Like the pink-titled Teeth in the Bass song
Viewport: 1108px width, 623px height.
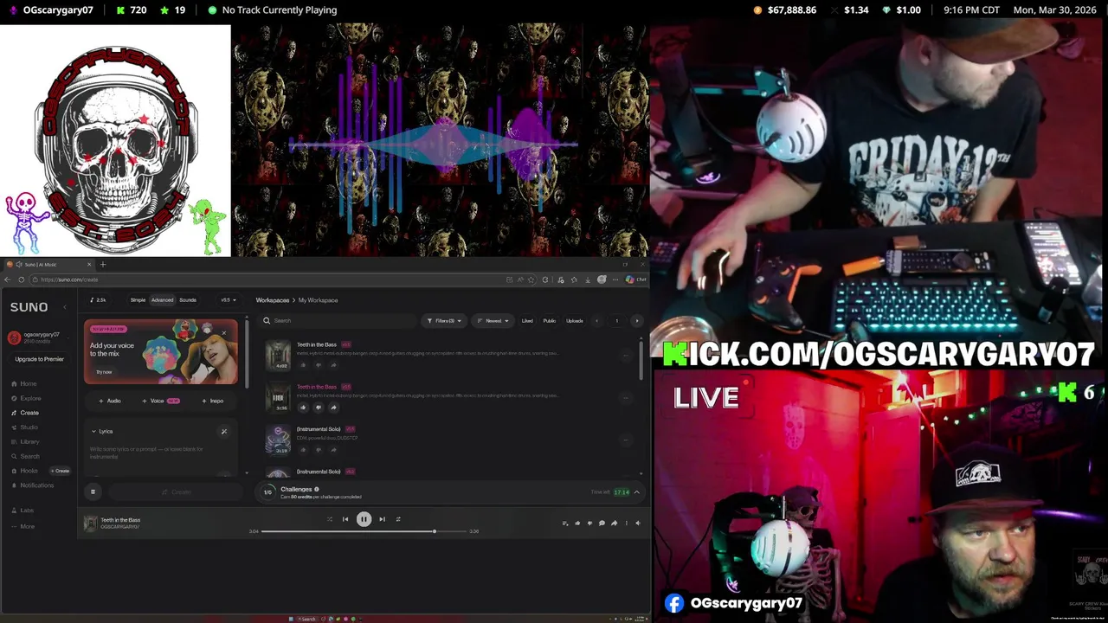(303, 408)
